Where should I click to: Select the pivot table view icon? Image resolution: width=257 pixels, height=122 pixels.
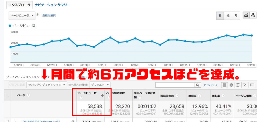pos(252,85)
